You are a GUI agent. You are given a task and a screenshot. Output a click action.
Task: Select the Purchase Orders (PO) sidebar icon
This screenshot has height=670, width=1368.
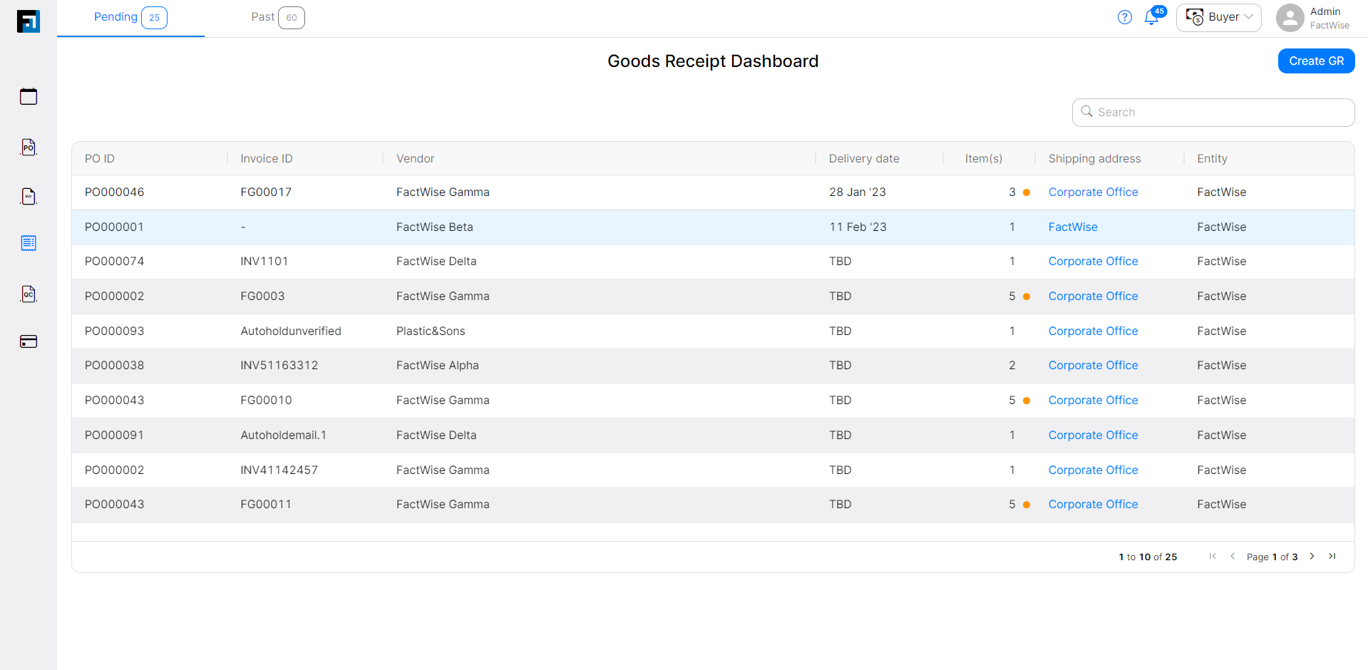pos(29,147)
